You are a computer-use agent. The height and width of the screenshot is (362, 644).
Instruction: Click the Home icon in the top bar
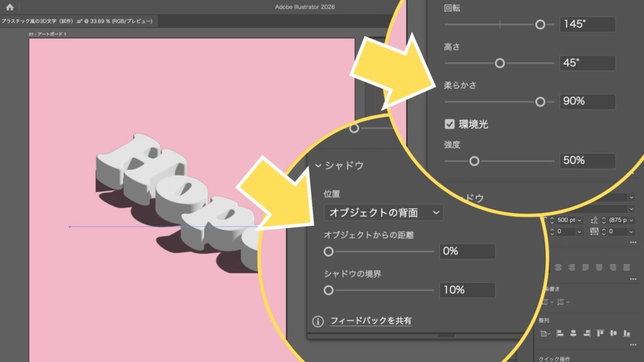tap(9, 7)
